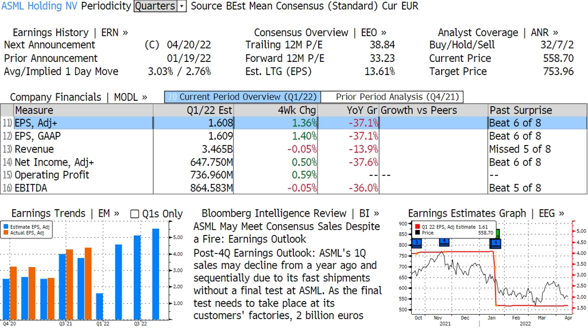The width and height of the screenshot is (588, 329).
Task: Toggle the Q1s Only checkbox
Action: tap(134, 214)
